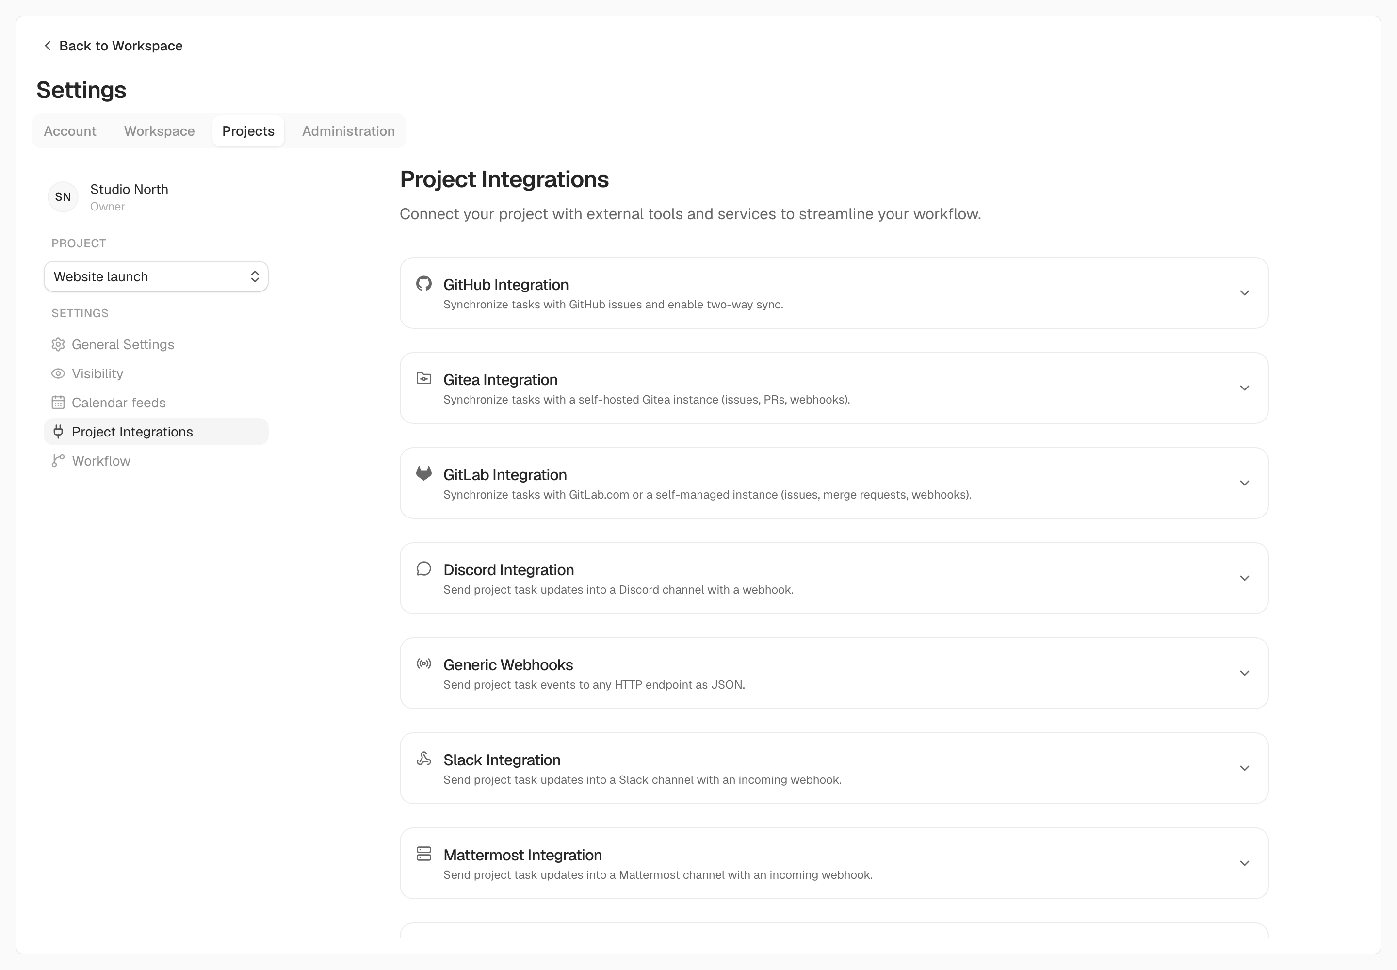Click the Discord chat bubble icon
Screen dimensions: 1397x970
coord(424,568)
